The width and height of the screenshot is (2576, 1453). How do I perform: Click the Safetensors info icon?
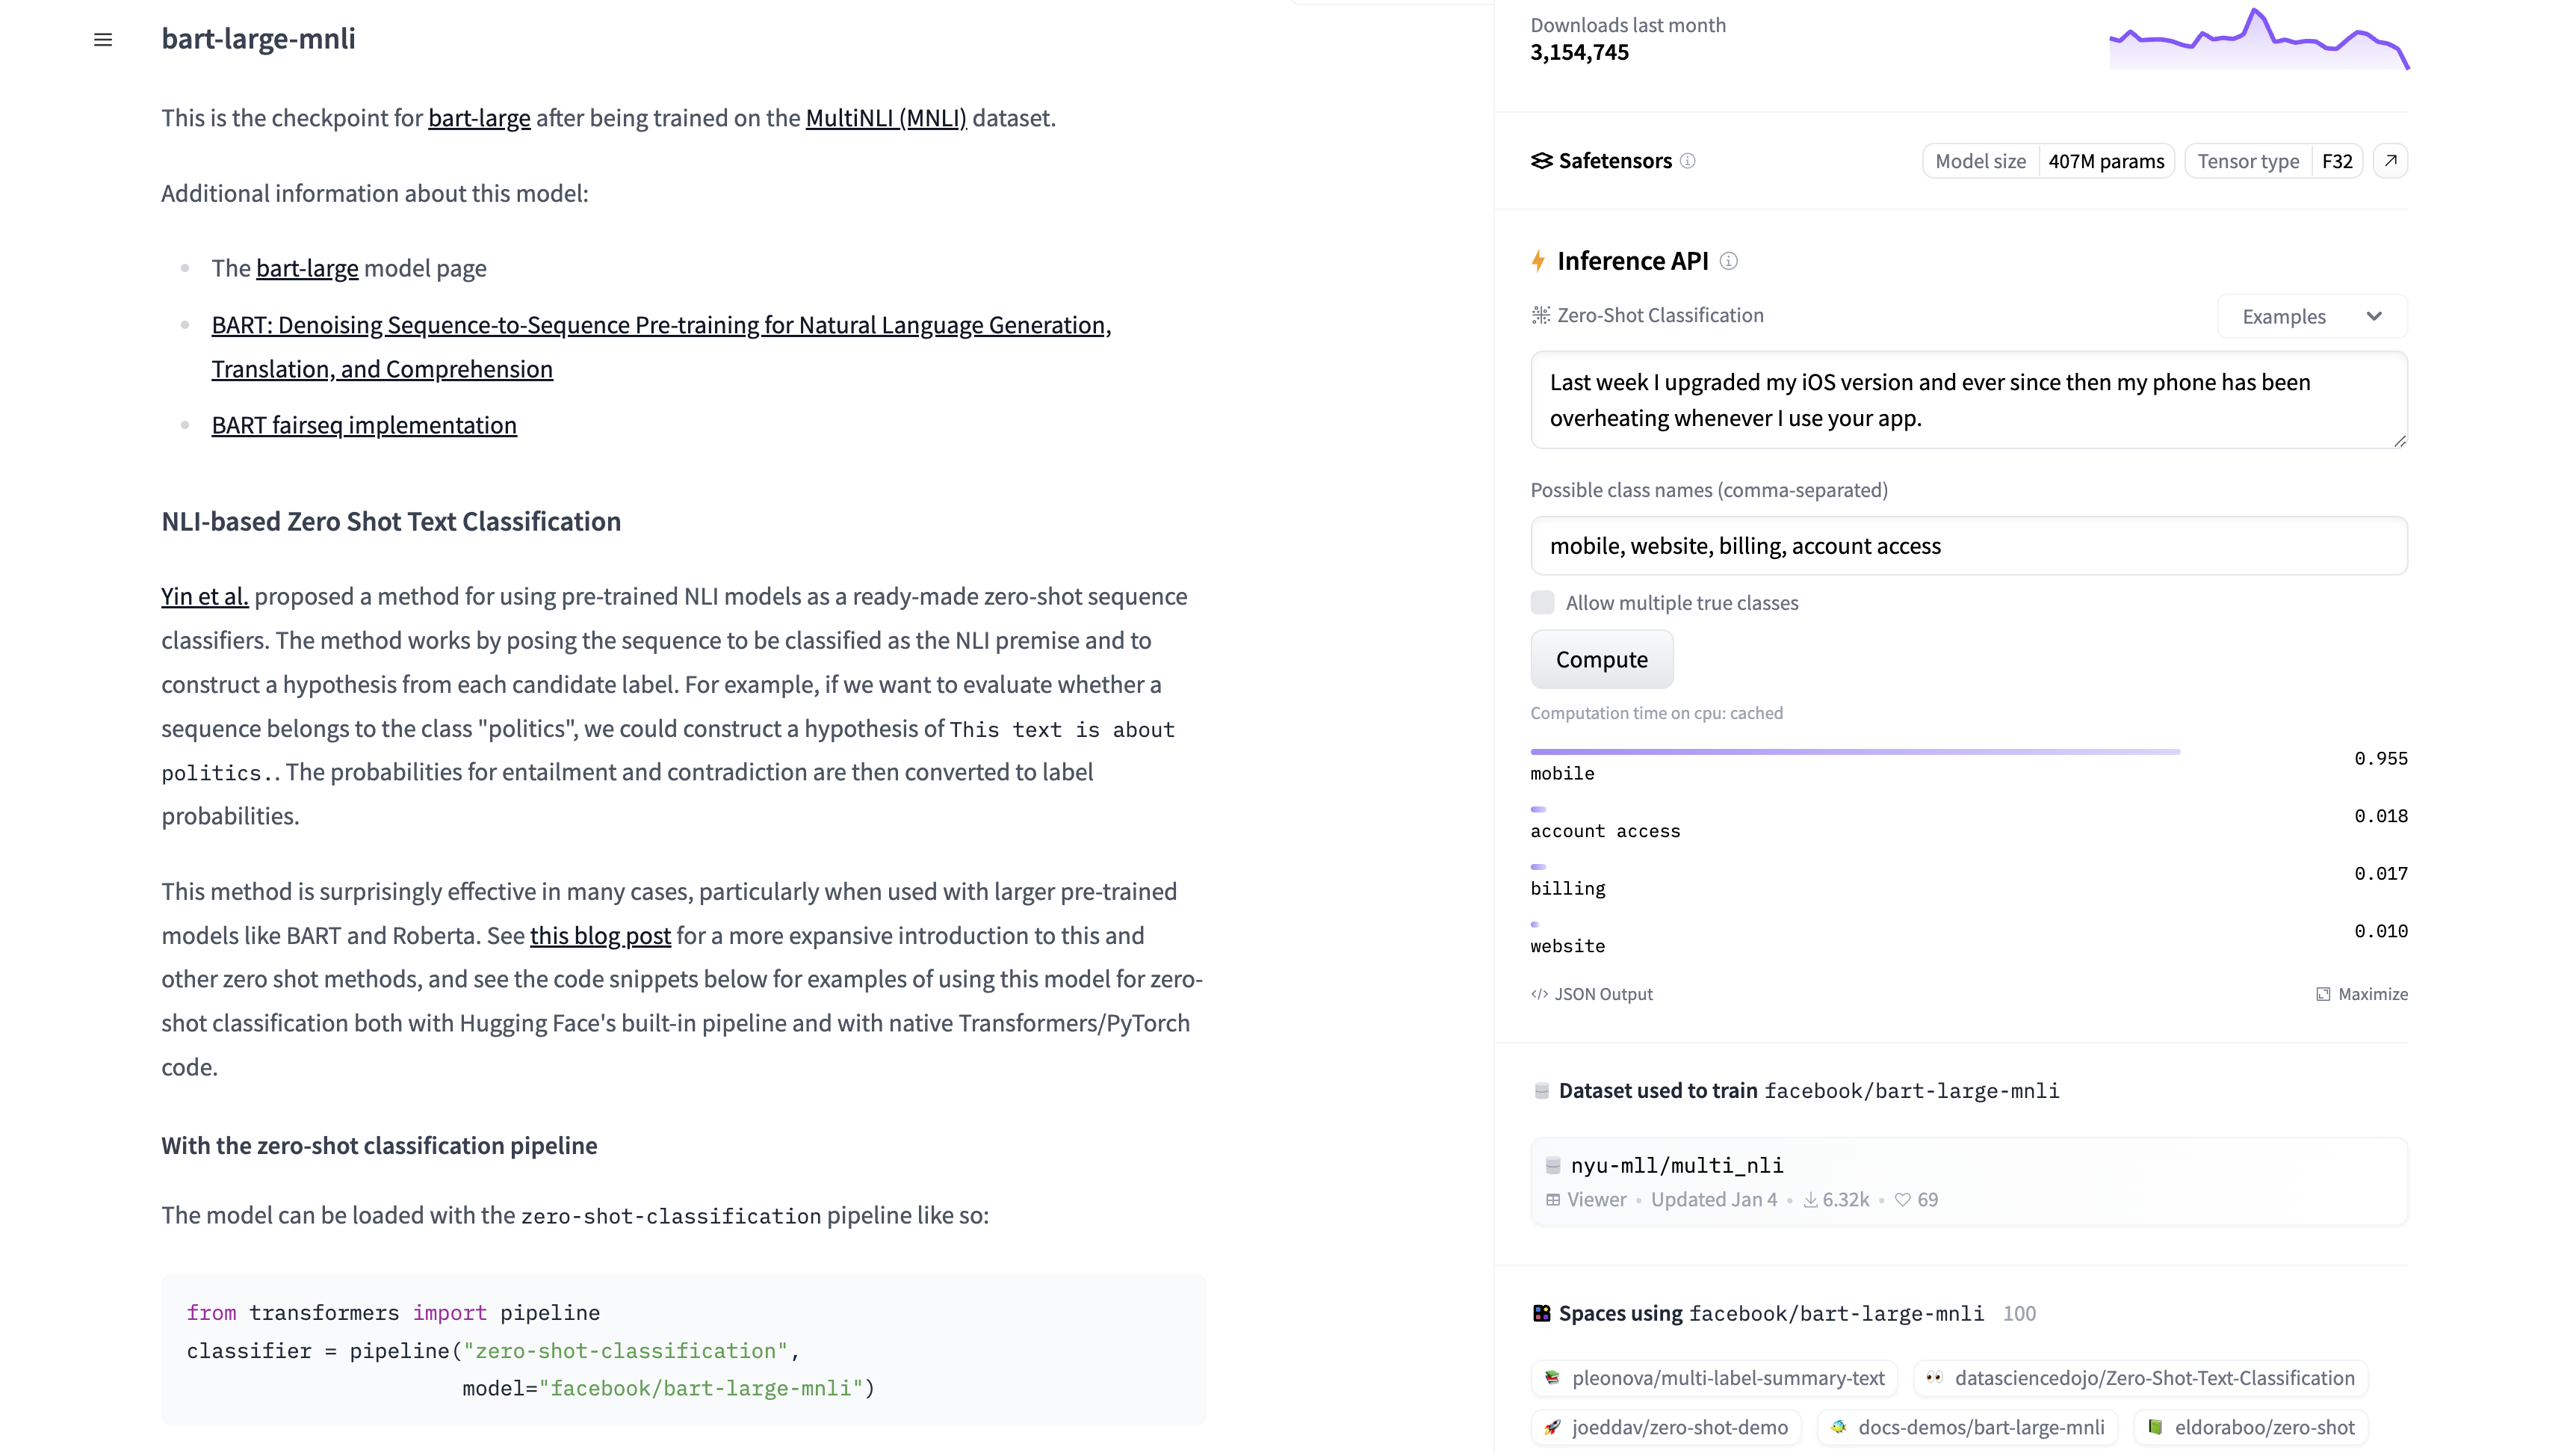coord(1688,161)
